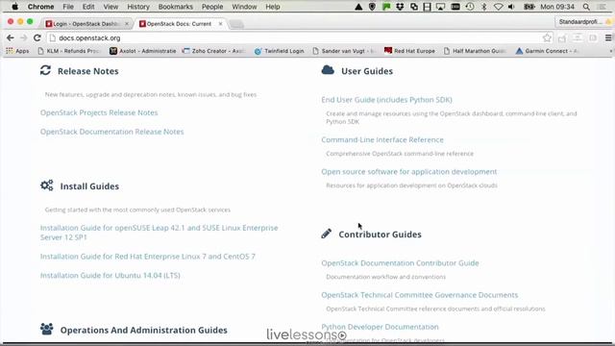Open the View menu
Image resolution: width=615 pixels, height=346 pixels.
pos(111,7)
